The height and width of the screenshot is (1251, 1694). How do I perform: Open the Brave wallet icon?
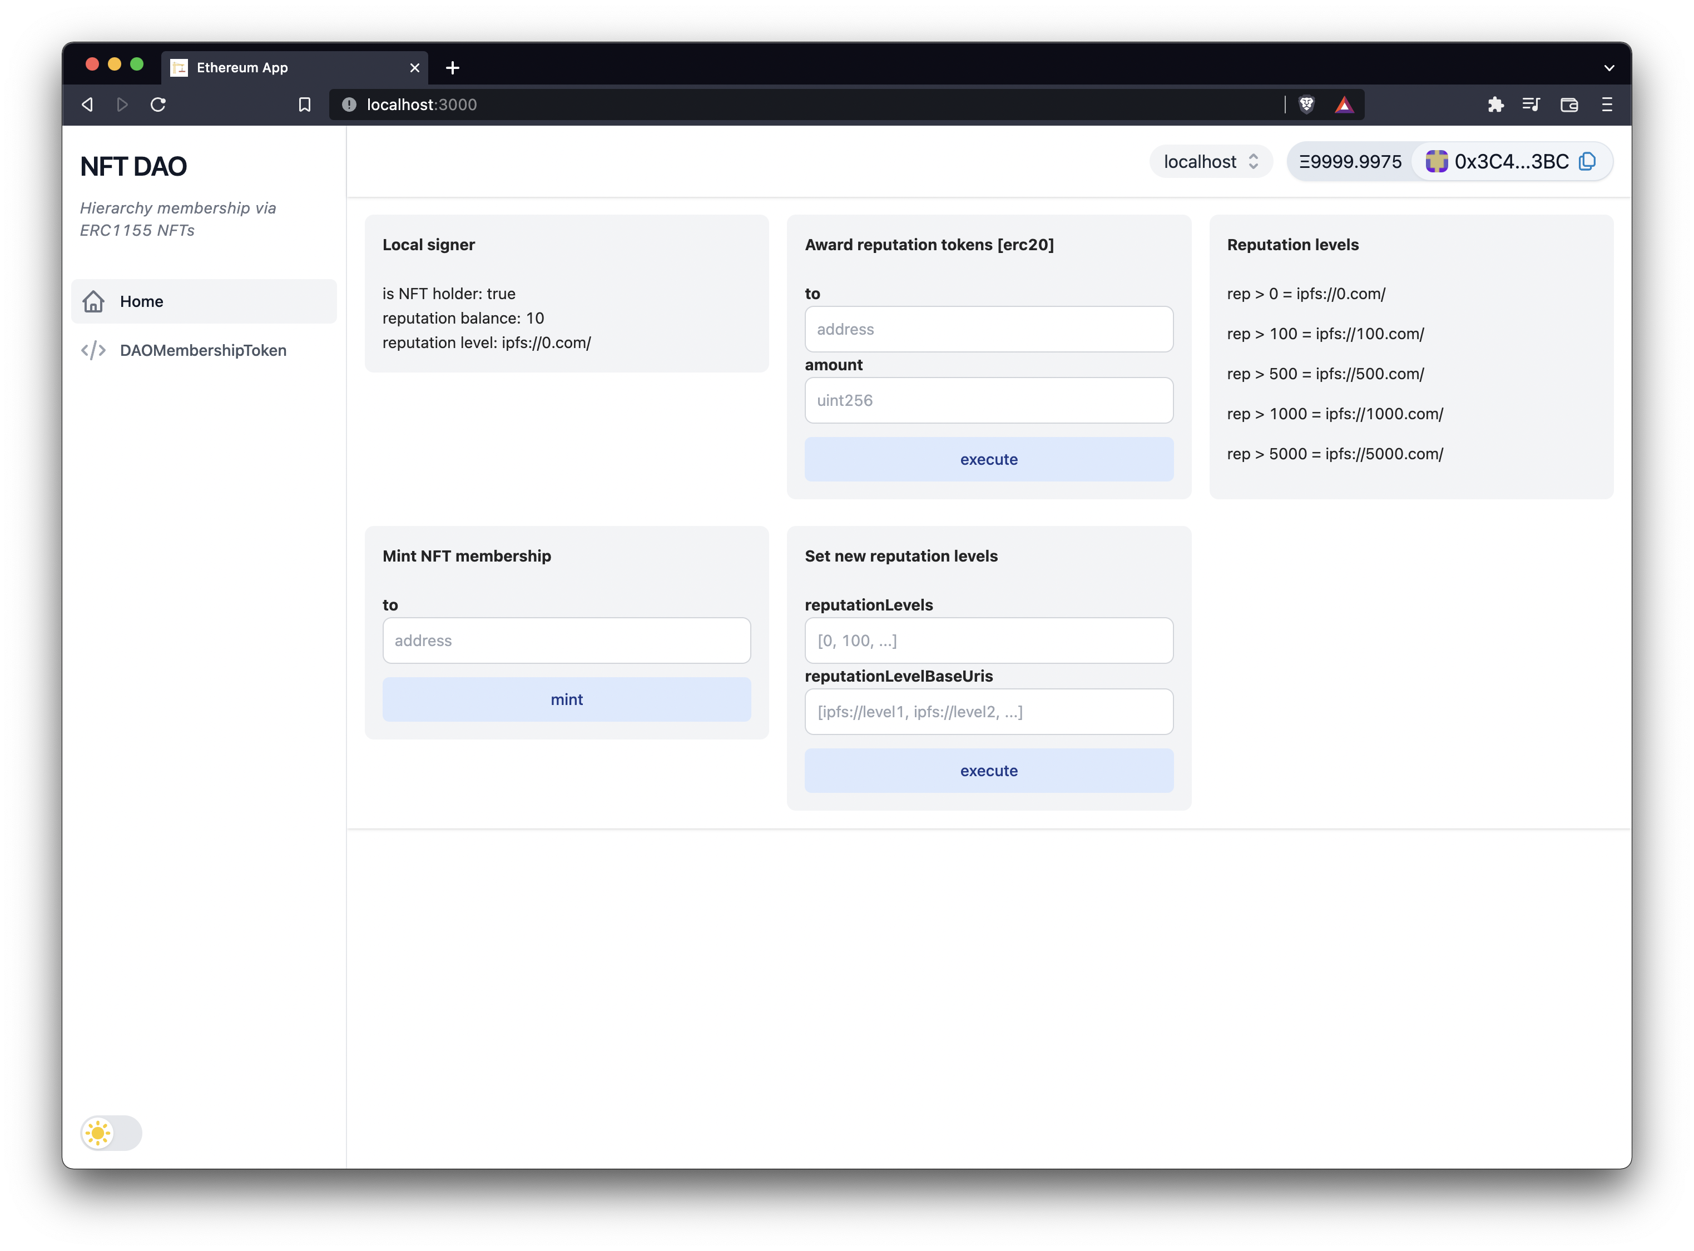tap(1569, 105)
